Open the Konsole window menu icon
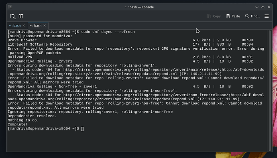Viewport: 277px width, 158px height. click(10, 7)
